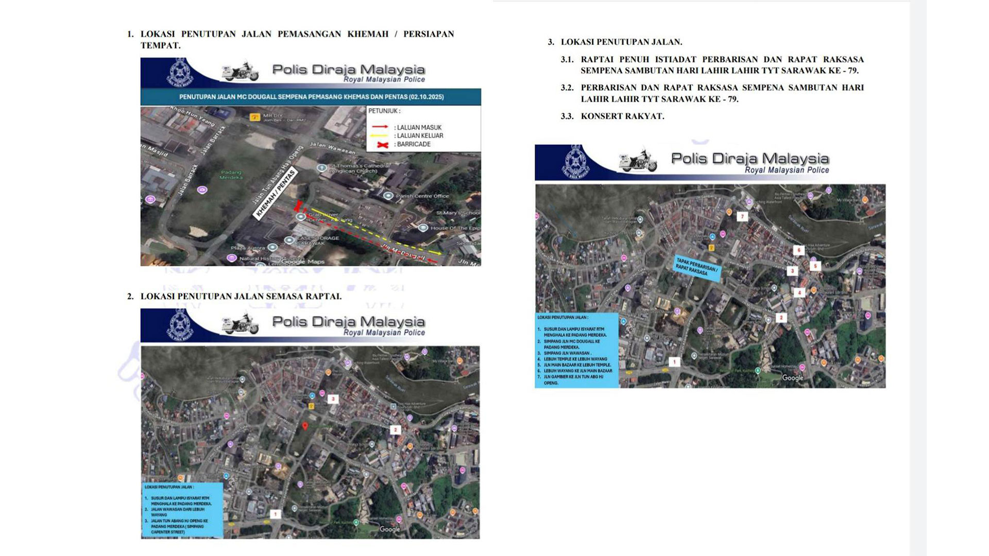The image size is (989, 556).
Task: Click Google Maps watermark on first map
Action: pyautogui.click(x=302, y=262)
